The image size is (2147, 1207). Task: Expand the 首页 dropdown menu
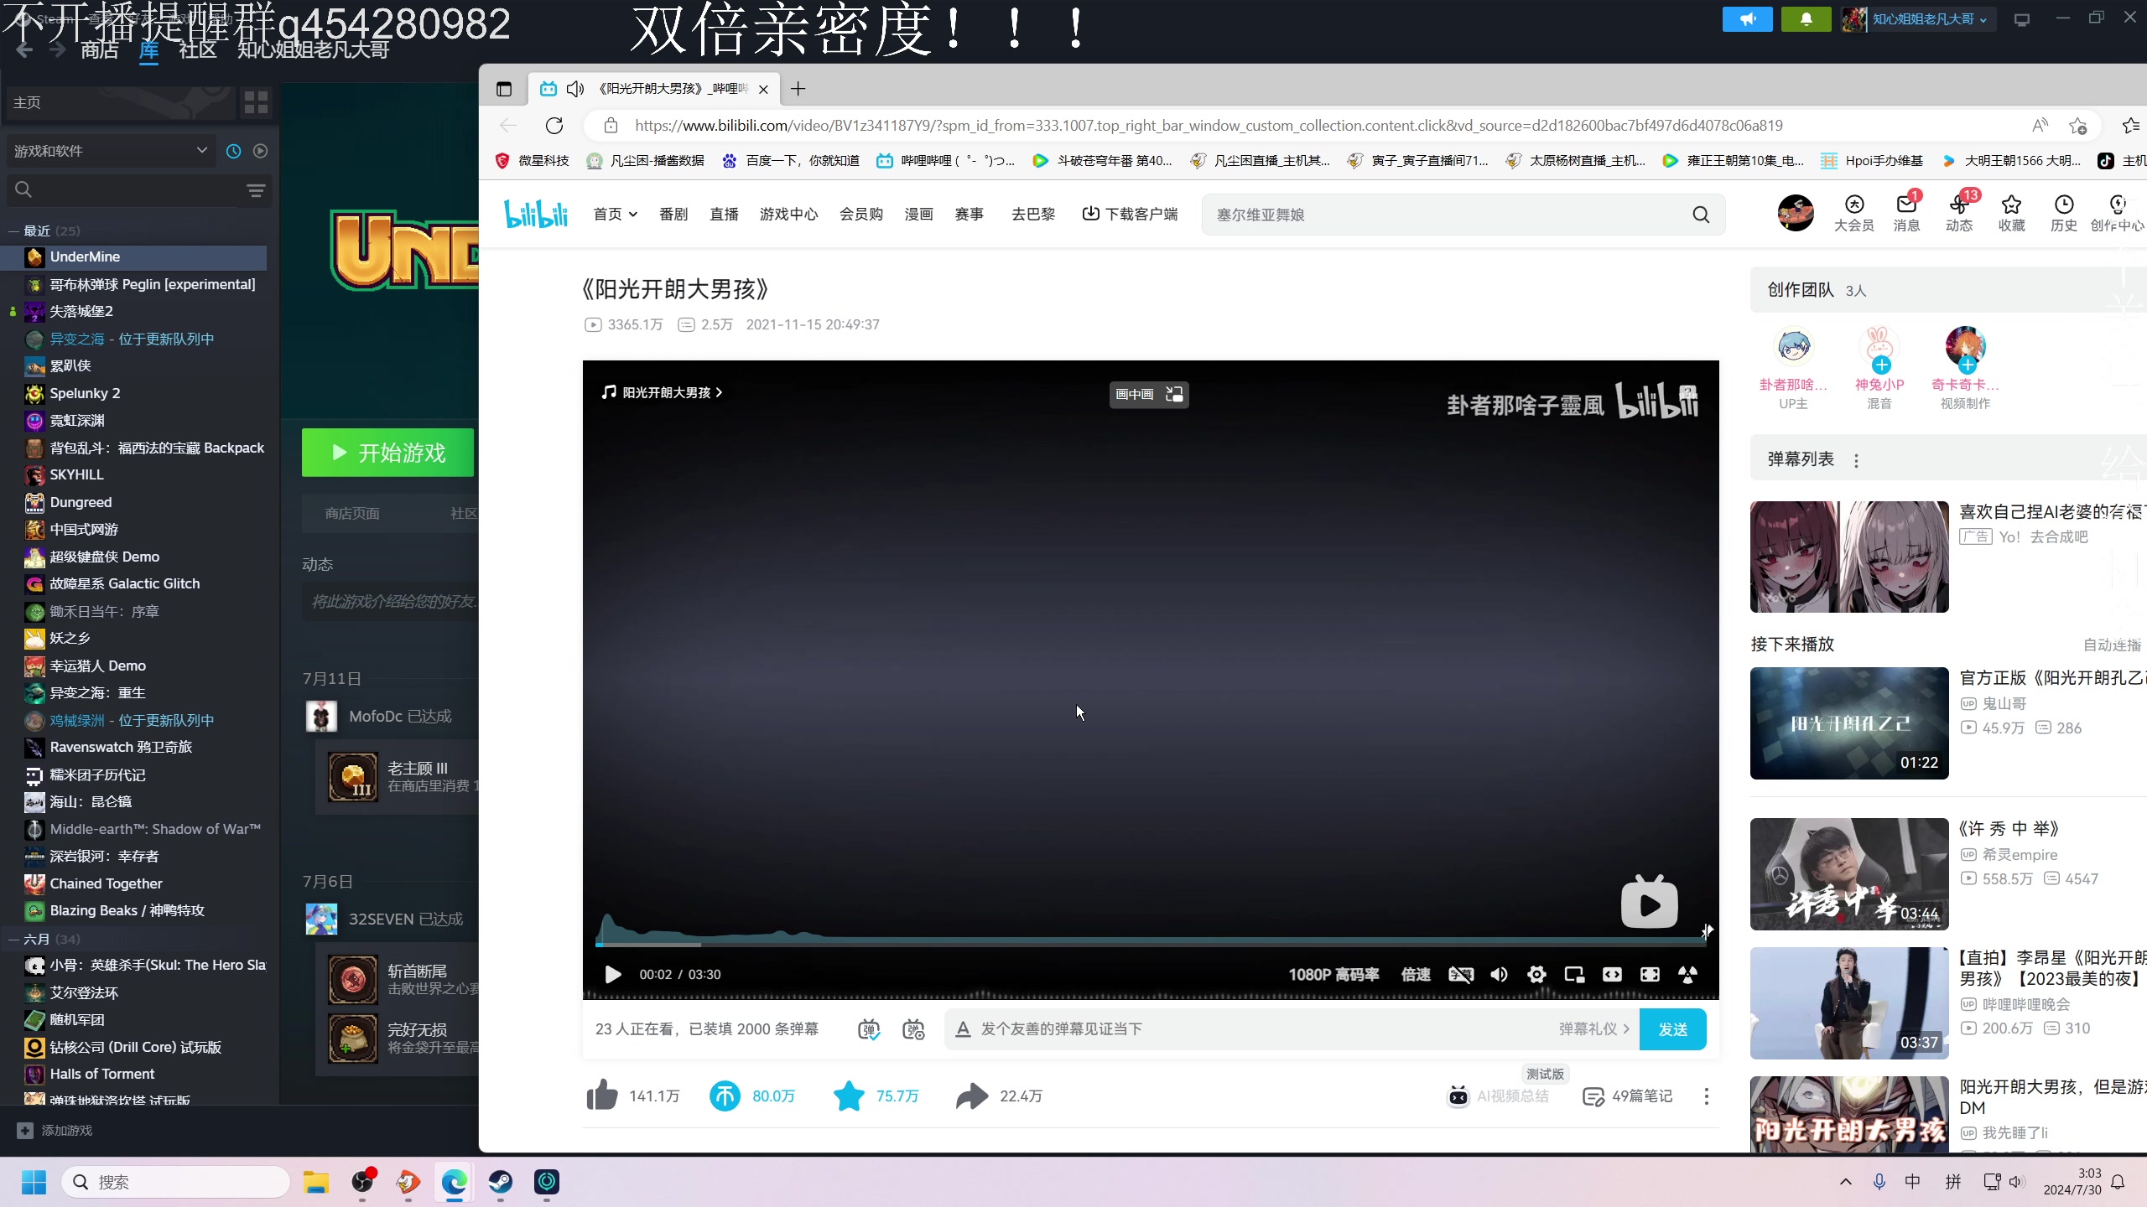click(616, 214)
